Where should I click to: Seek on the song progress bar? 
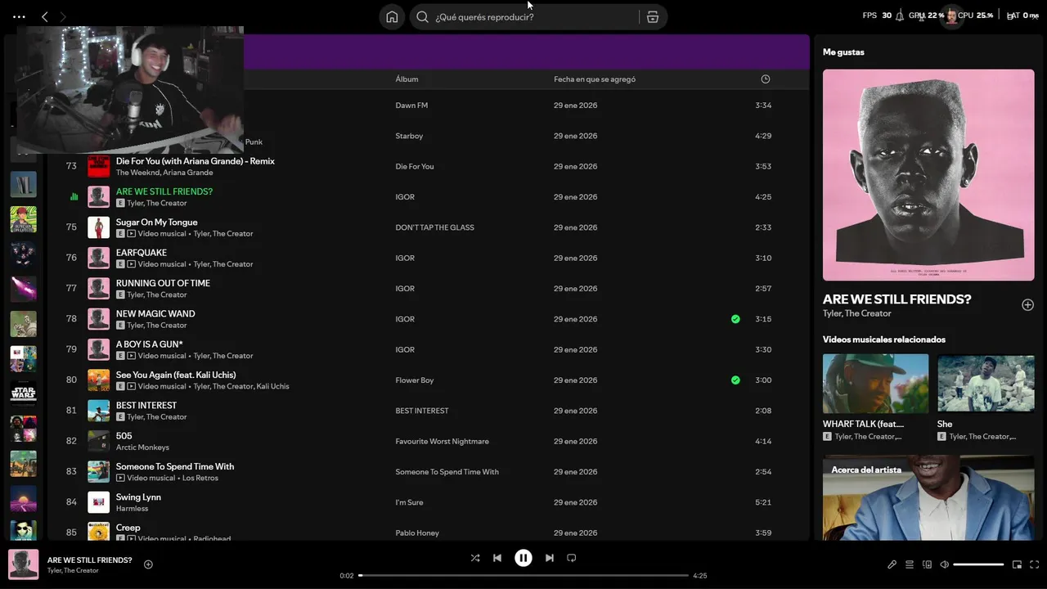[x=523, y=575]
